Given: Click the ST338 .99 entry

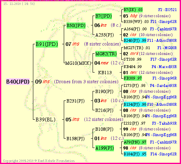Looking at the screenshot, I should click(132, 59).
